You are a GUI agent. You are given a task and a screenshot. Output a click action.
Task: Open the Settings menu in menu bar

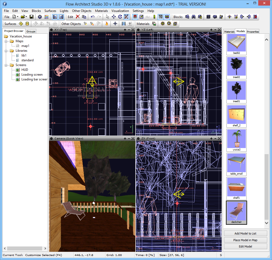pos(138,11)
